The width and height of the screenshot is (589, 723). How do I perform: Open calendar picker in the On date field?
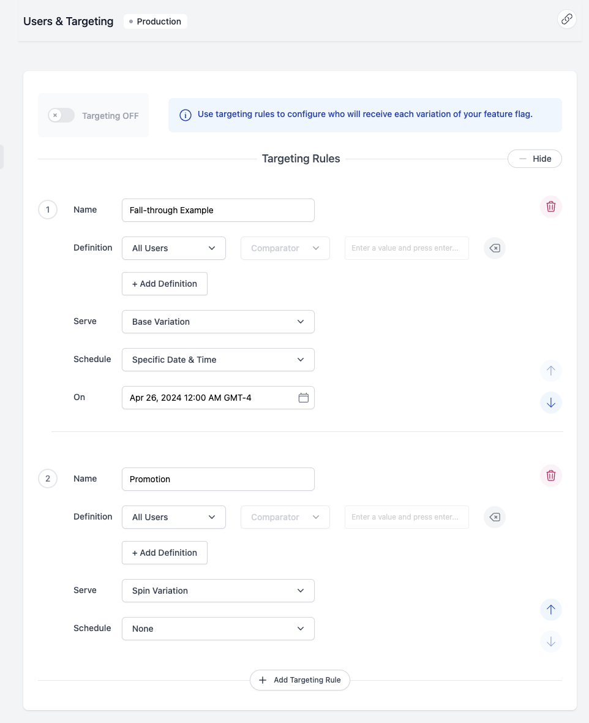pos(303,398)
